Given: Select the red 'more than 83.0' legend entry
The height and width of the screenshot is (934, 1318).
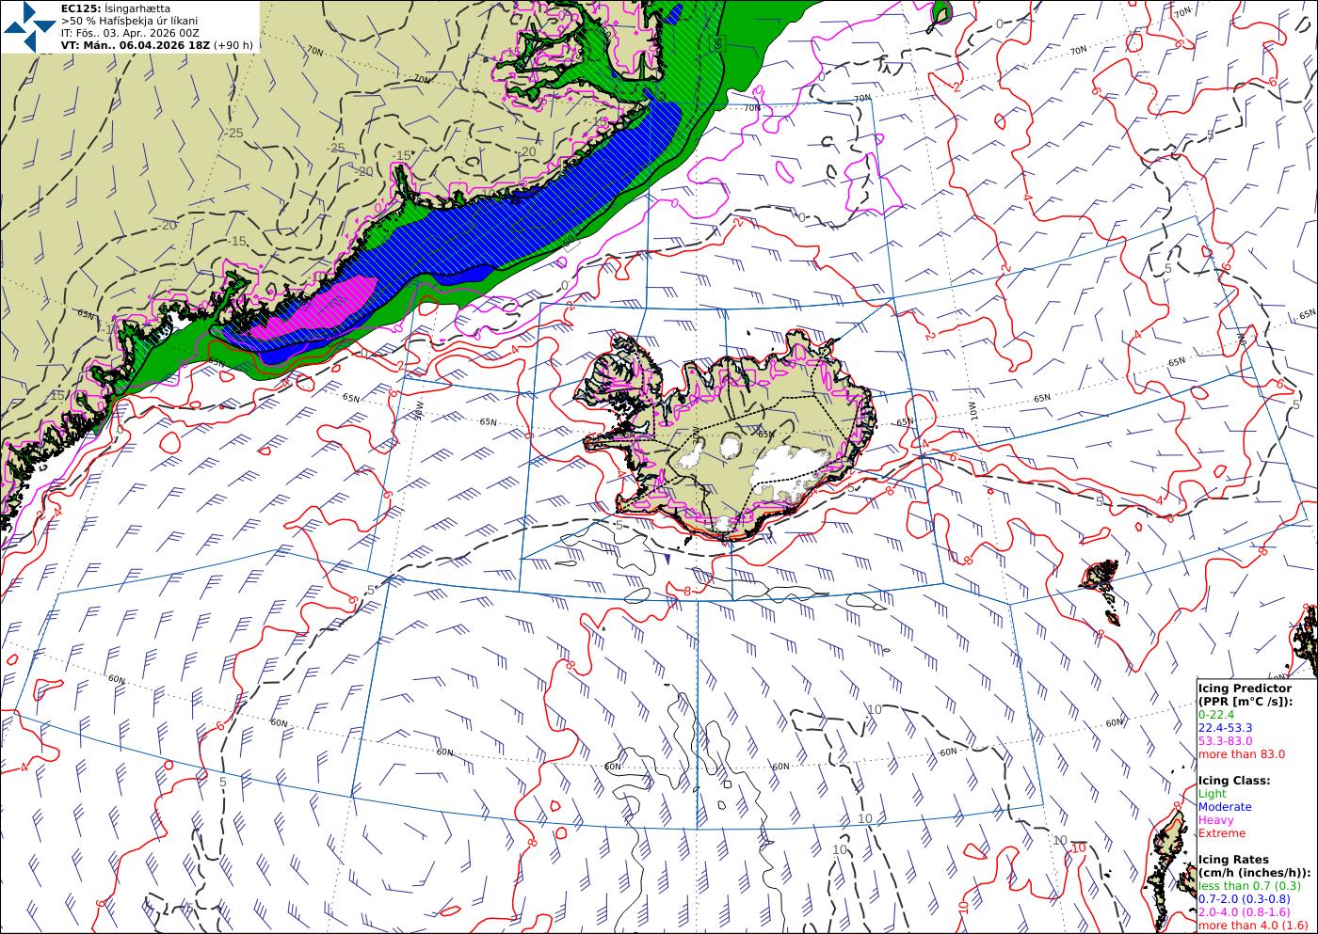Looking at the screenshot, I should click(1241, 754).
